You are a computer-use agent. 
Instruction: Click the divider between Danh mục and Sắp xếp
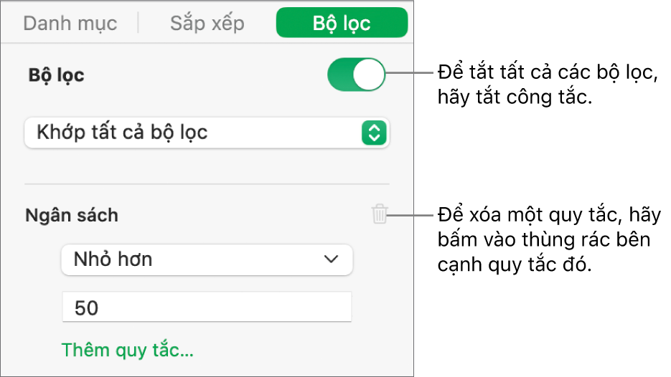(x=139, y=23)
